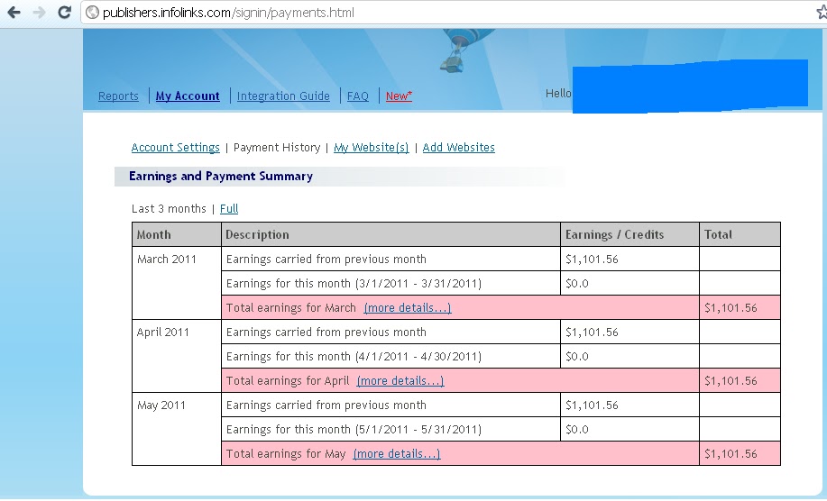Click the red New* link
Viewport: 827px width, 501px height.
tap(399, 96)
